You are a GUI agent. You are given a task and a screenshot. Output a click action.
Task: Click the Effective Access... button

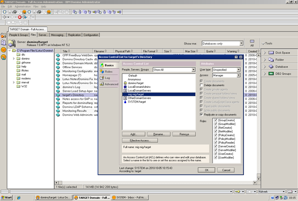pyautogui.click(x=140, y=140)
